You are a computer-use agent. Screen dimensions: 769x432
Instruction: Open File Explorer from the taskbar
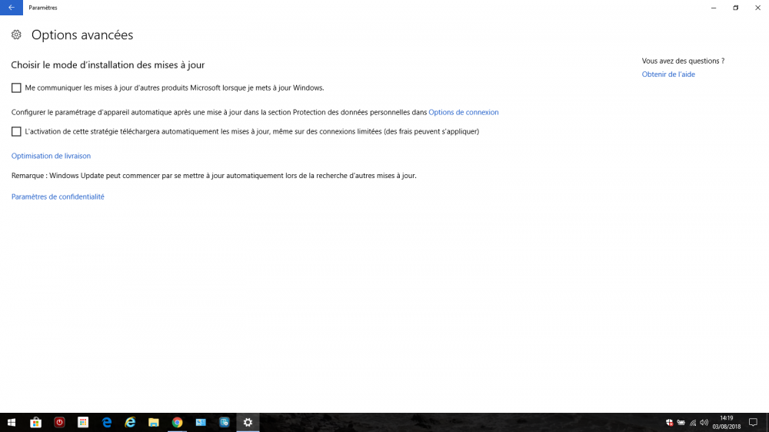tap(154, 422)
